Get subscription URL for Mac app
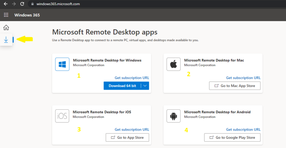This screenshot has height=148, width=286. (243, 78)
